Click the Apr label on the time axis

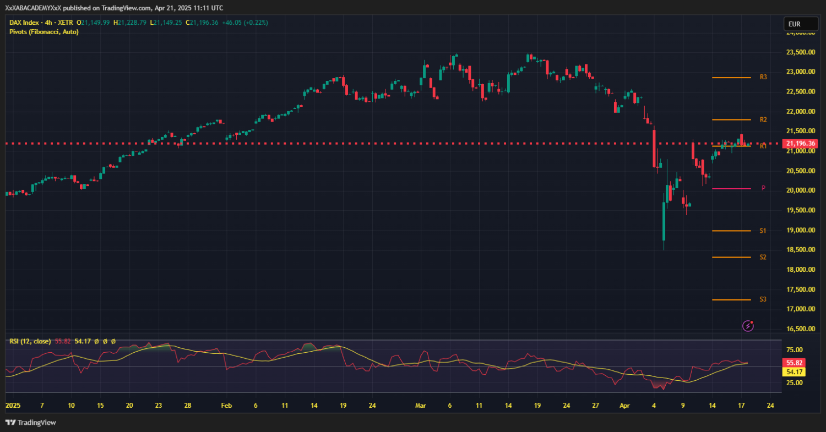coord(624,405)
